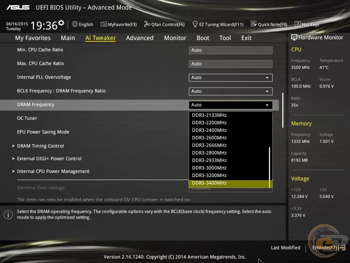Image resolution: width=350 pixels, height=263 pixels.
Task: Select DDR3-3200MHz option
Action: [x=229, y=175]
